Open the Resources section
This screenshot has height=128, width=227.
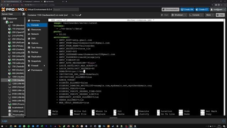pos(36,30)
